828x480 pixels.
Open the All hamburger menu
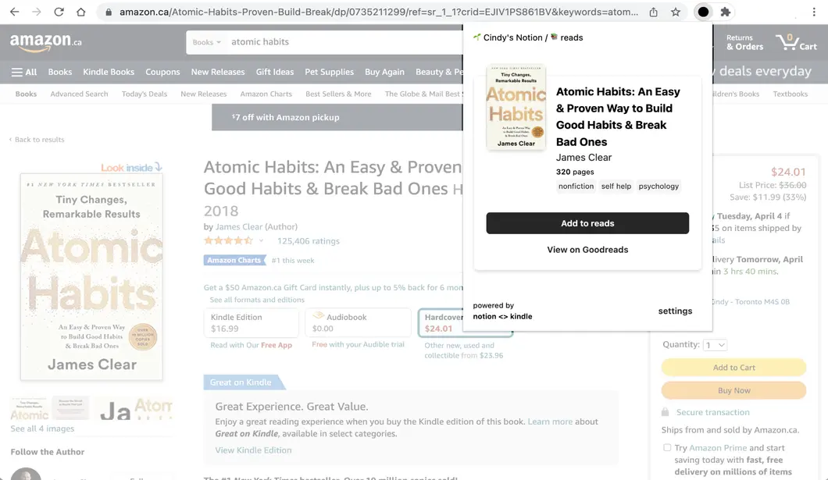pyautogui.click(x=23, y=72)
